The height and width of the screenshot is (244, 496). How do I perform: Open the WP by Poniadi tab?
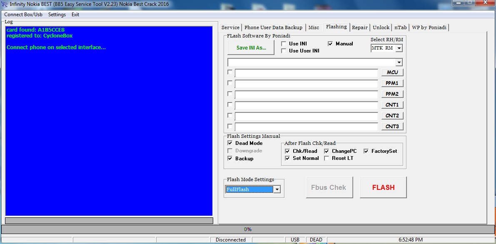429,27
